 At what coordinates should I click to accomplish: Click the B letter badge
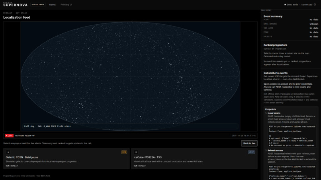click(x=136, y=152)
